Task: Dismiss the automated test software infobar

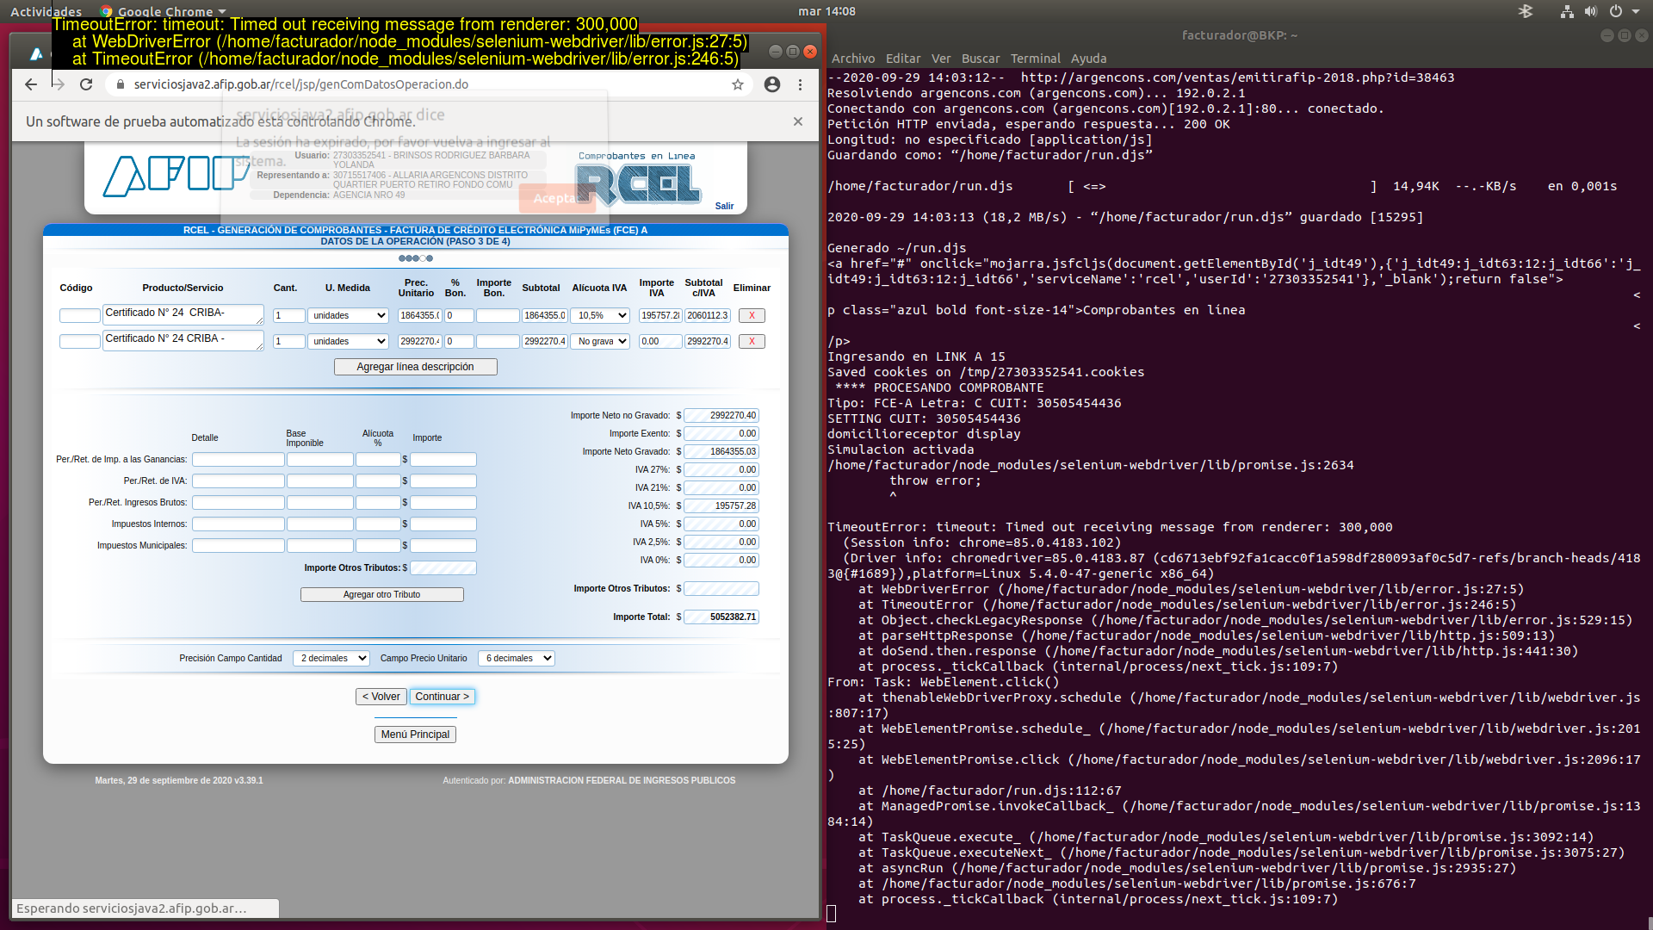Action: [798, 121]
